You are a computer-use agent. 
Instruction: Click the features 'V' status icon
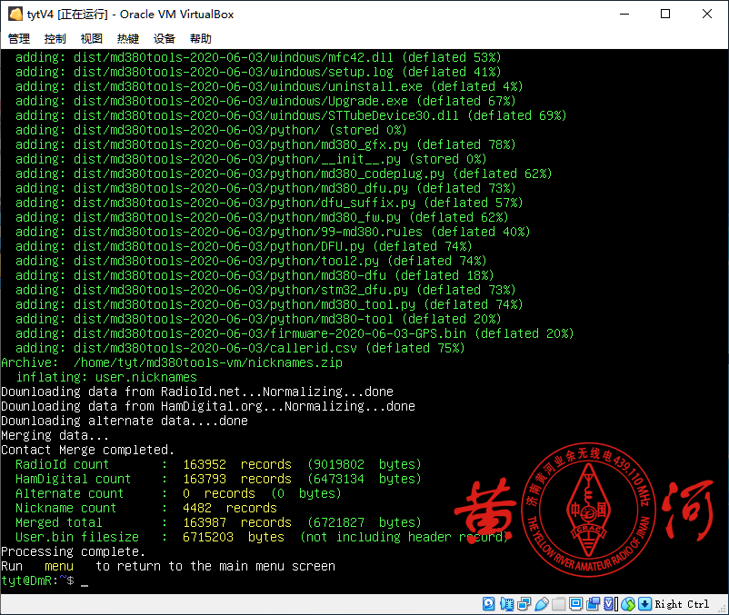(x=609, y=603)
